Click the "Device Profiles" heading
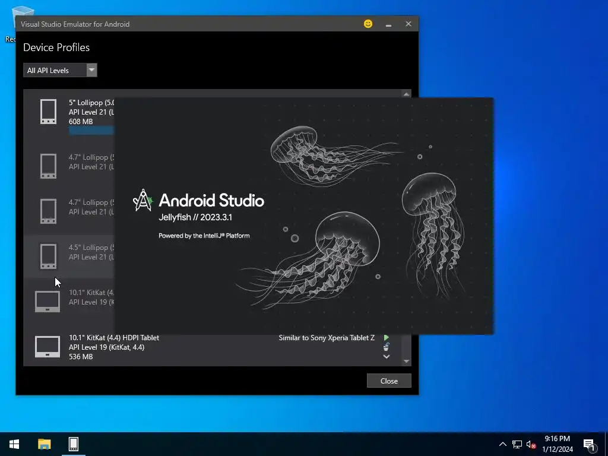 click(x=56, y=47)
